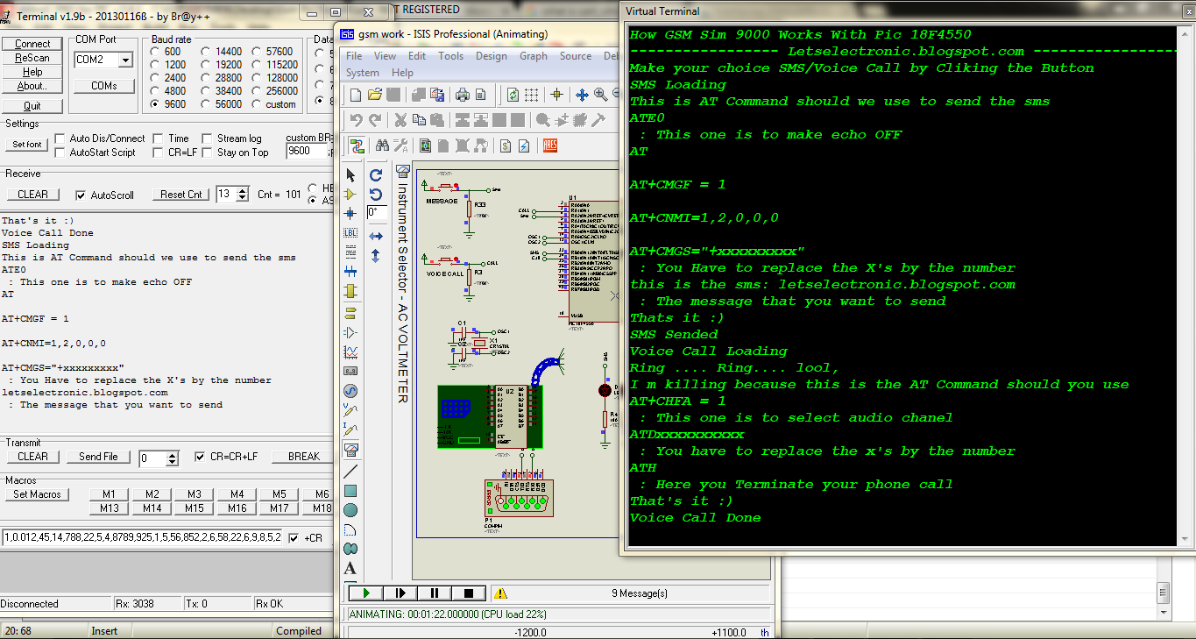Viewport: 1196px width, 639px height.
Task: Choose Wire Label mode
Action: pyautogui.click(x=350, y=232)
